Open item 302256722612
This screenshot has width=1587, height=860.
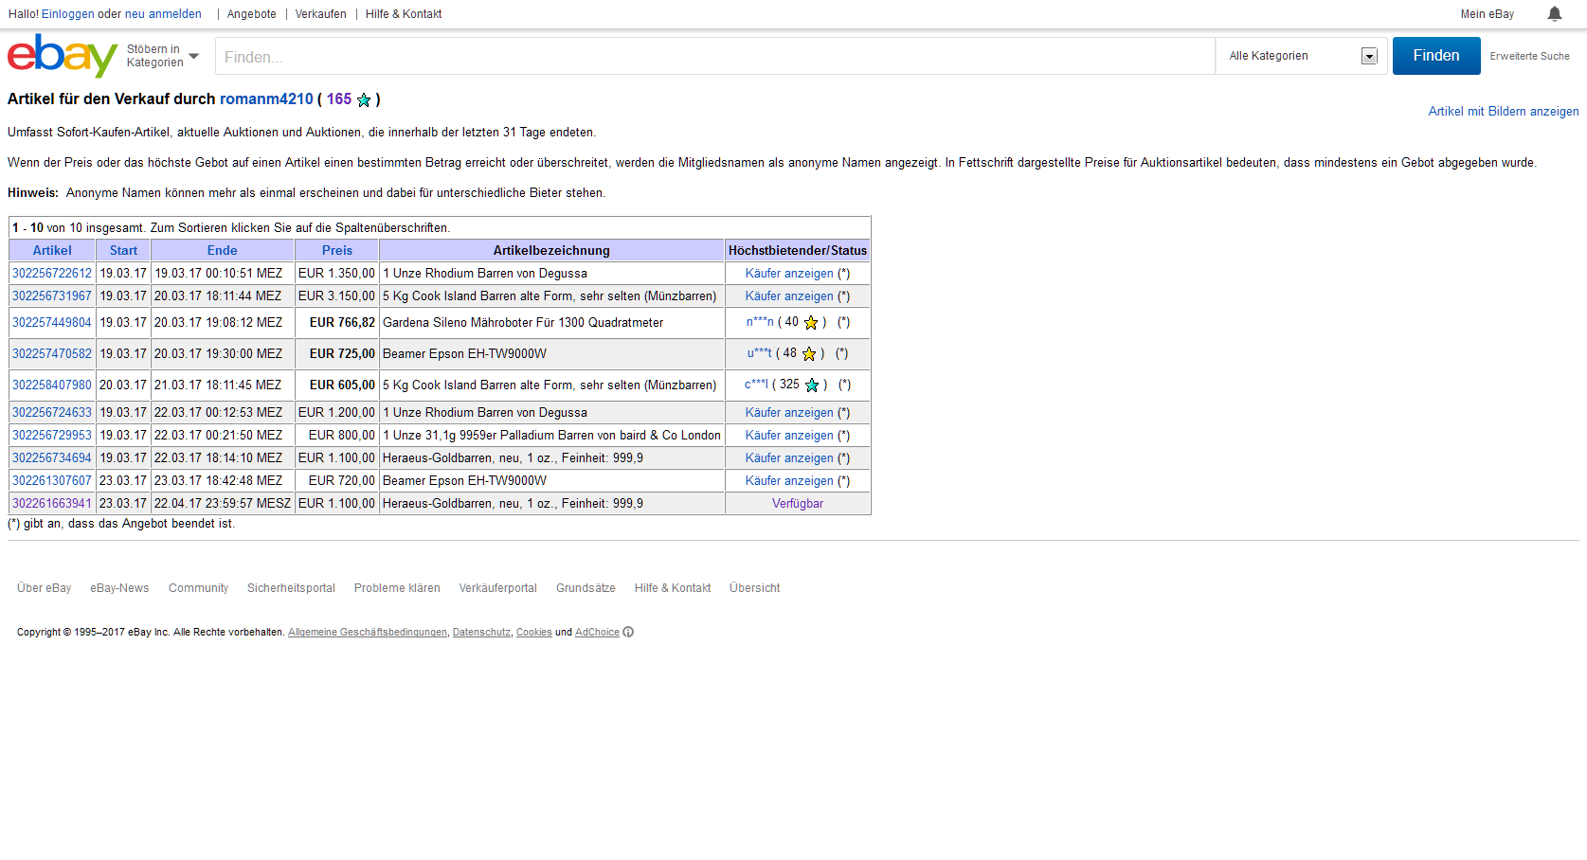(52, 274)
